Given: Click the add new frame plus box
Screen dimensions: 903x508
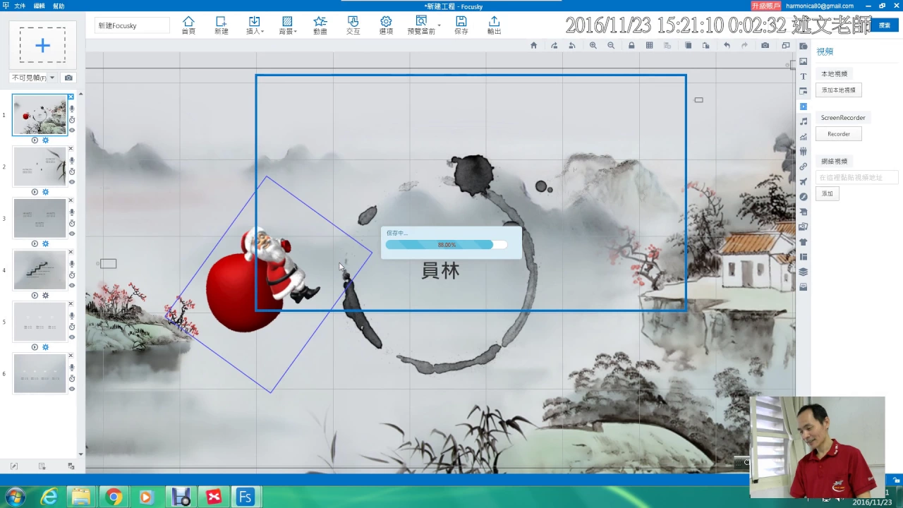Looking at the screenshot, I should tap(42, 45).
